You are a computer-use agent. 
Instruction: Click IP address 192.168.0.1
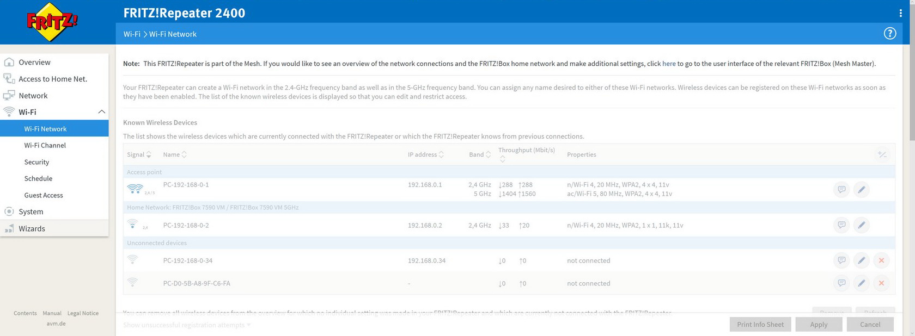(425, 185)
